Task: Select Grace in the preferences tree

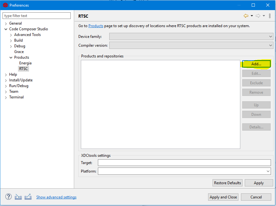Action: pyautogui.click(x=19, y=52)
